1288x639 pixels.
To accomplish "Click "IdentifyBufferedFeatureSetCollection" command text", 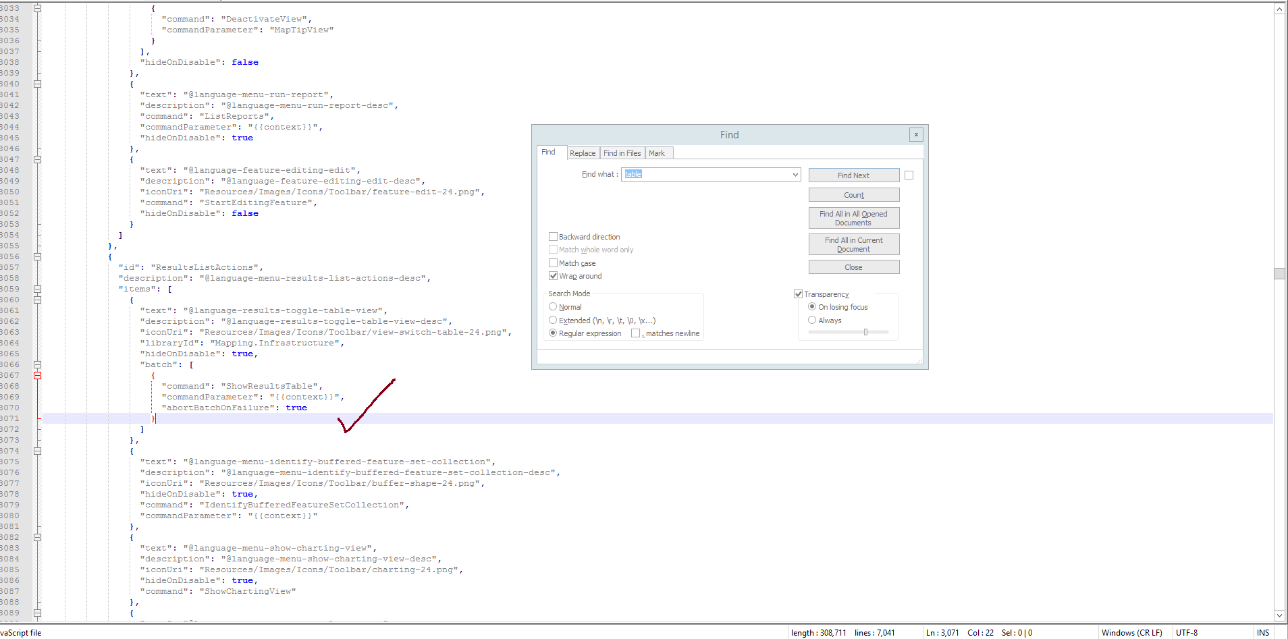I will [x=302, y=505].
